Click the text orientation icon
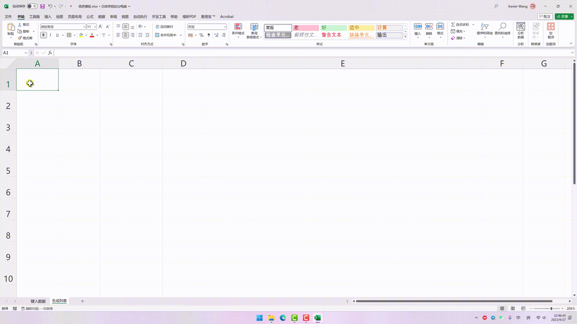 [x=141, y=27]
